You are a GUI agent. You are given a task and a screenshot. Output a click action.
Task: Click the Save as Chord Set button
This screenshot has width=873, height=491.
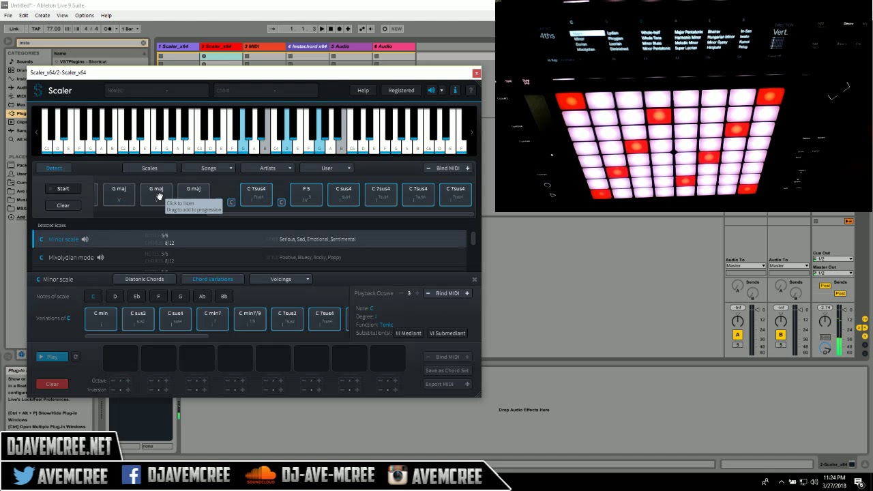447,370
